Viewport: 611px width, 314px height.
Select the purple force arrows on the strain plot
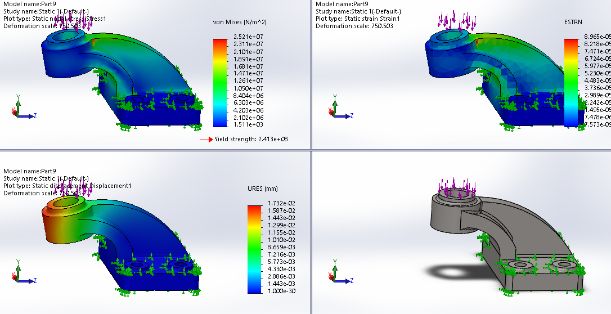457,20
